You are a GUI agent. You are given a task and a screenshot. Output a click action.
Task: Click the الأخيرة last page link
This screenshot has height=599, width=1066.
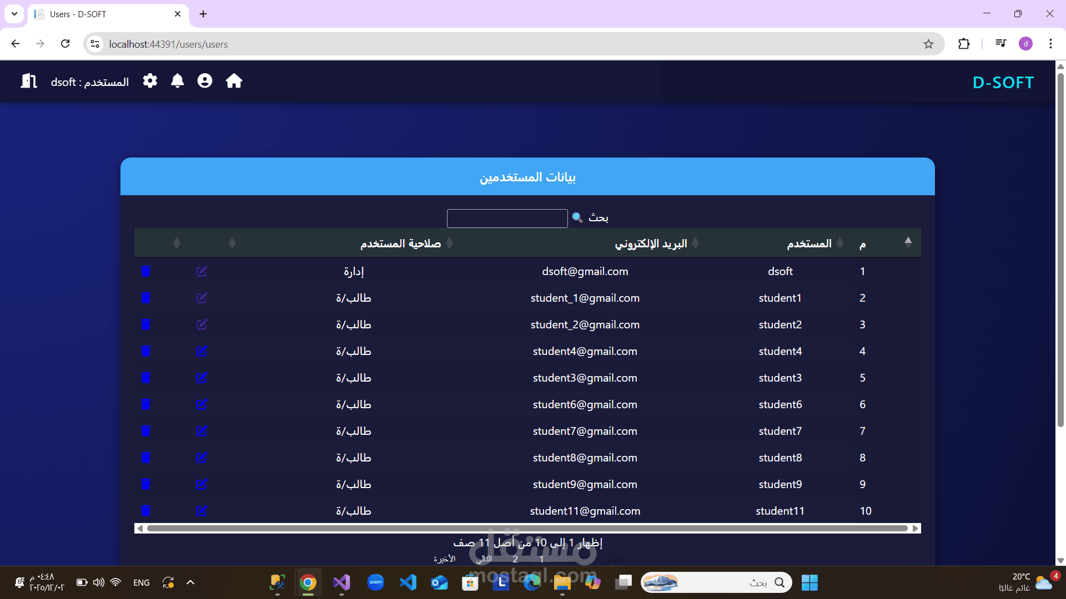click(x=444, y=559)
